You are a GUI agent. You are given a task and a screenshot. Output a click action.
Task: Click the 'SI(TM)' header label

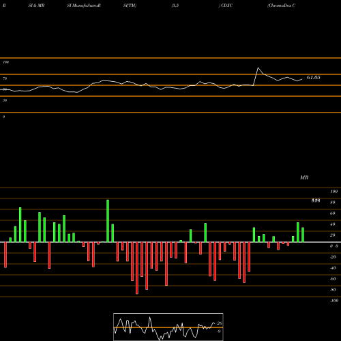[130, 5]
